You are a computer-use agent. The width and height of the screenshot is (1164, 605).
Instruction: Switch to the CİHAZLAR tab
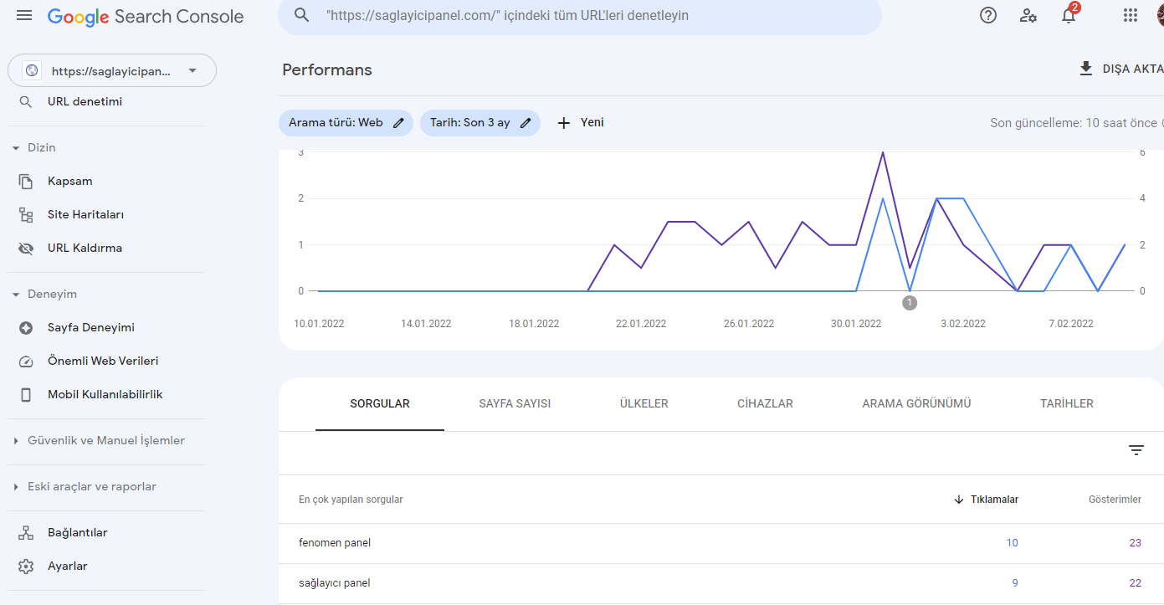tap(765, 403)
